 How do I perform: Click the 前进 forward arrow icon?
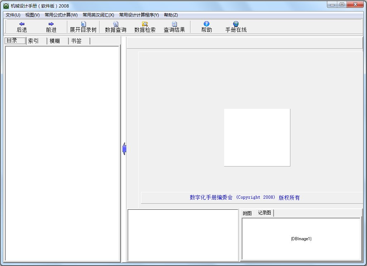51,24
